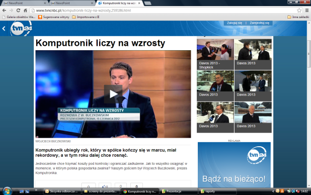Open the Windows Start orb
The height and width of the screenshot is (195, 311).
click(7, 191)
